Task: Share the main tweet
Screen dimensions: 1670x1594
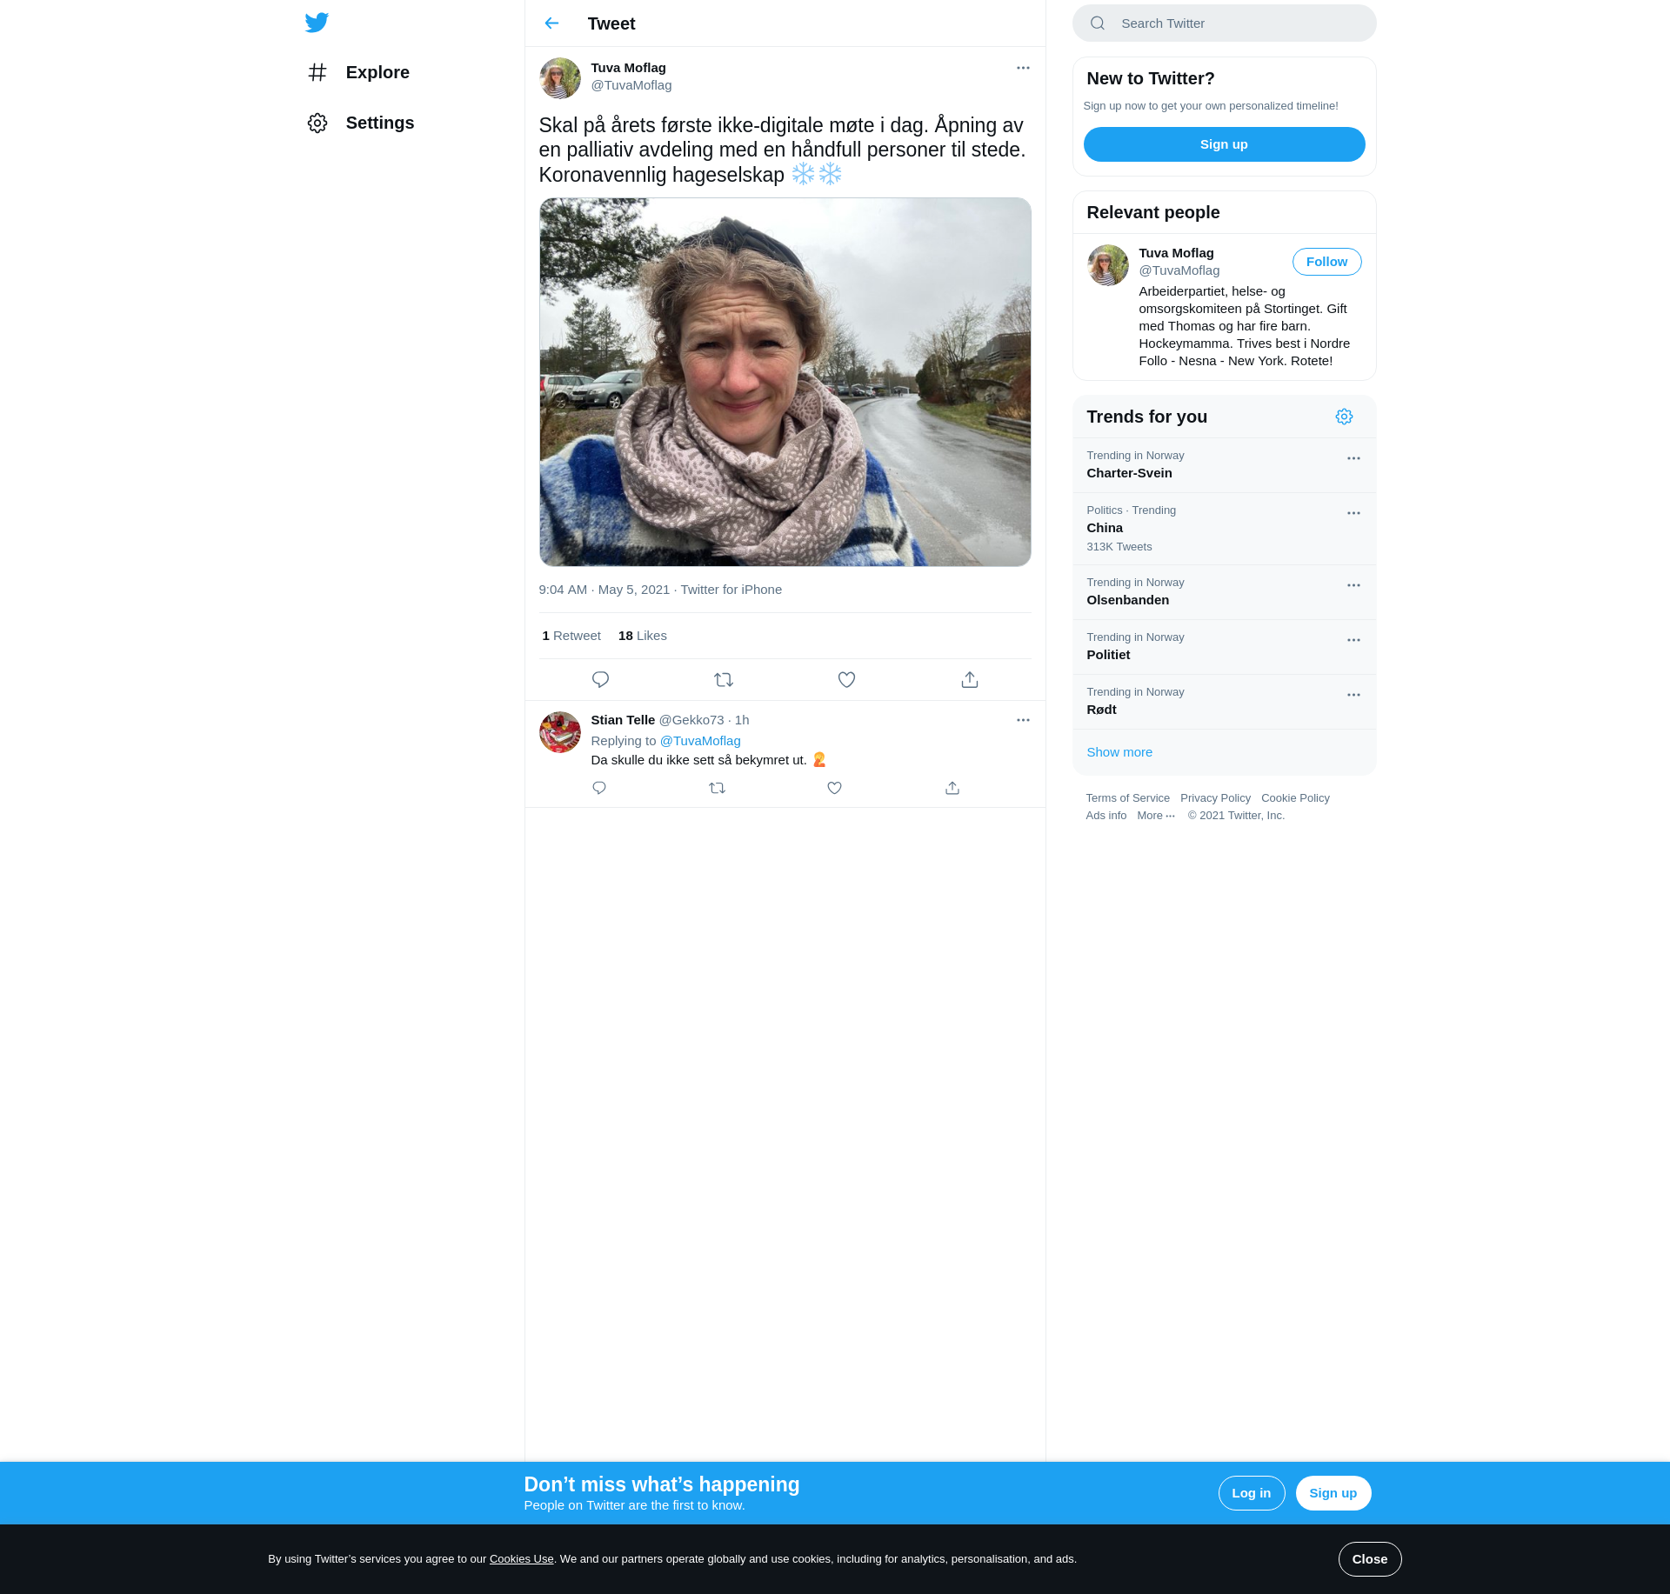Action: point(970,680)
